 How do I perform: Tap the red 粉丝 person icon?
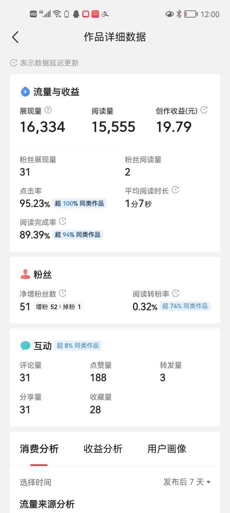click(25, 274)
